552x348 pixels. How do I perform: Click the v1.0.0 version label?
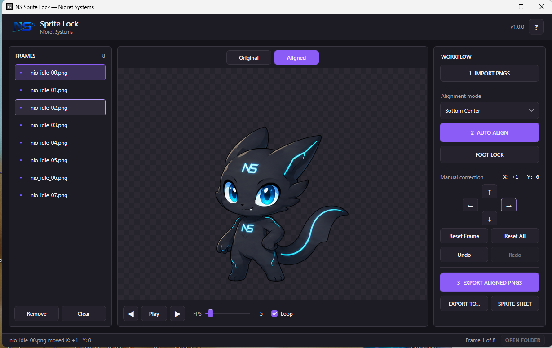pyautogui.click(x=517, y=27)
